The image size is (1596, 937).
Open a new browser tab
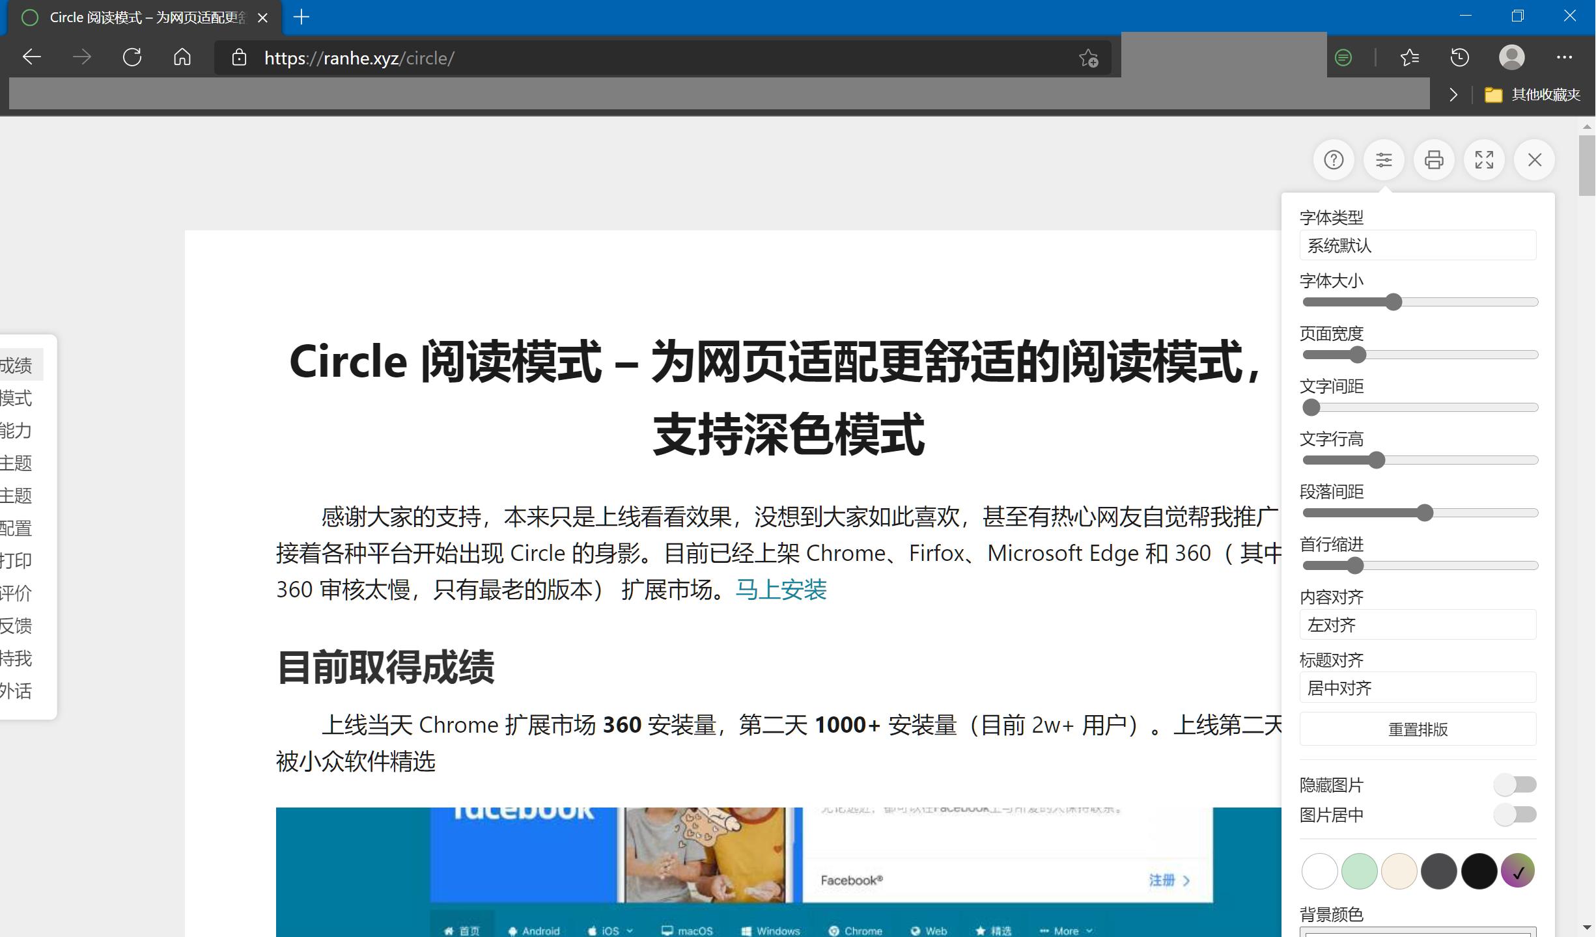301,18
